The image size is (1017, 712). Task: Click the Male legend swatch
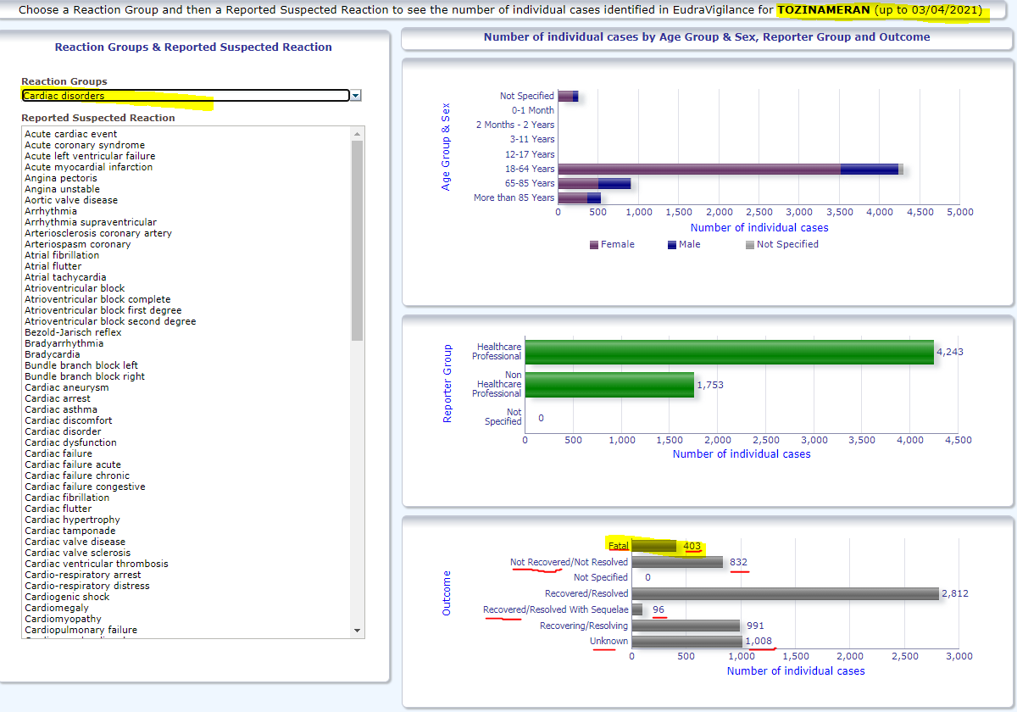click(x=671, y=245)
